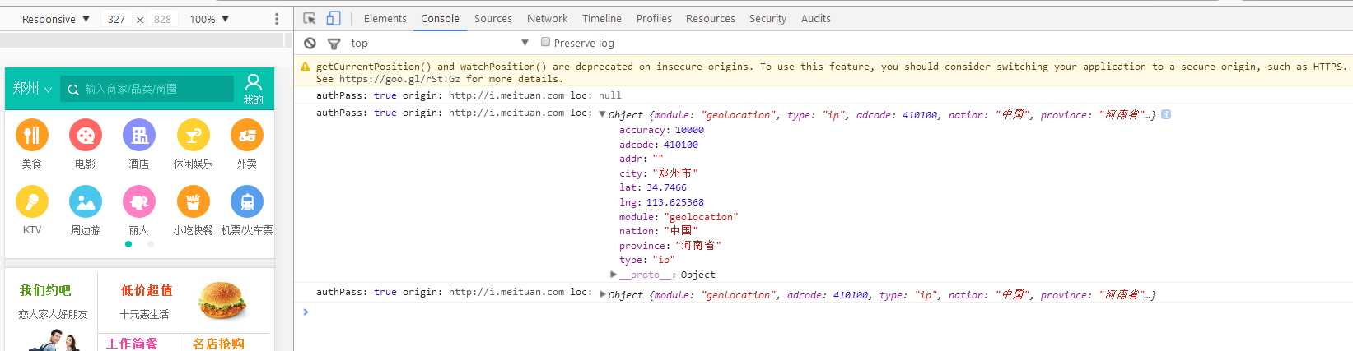Click the adcode: 410100 property
Viewport: 1353px width, 351px height.
[x=659, y=145]
